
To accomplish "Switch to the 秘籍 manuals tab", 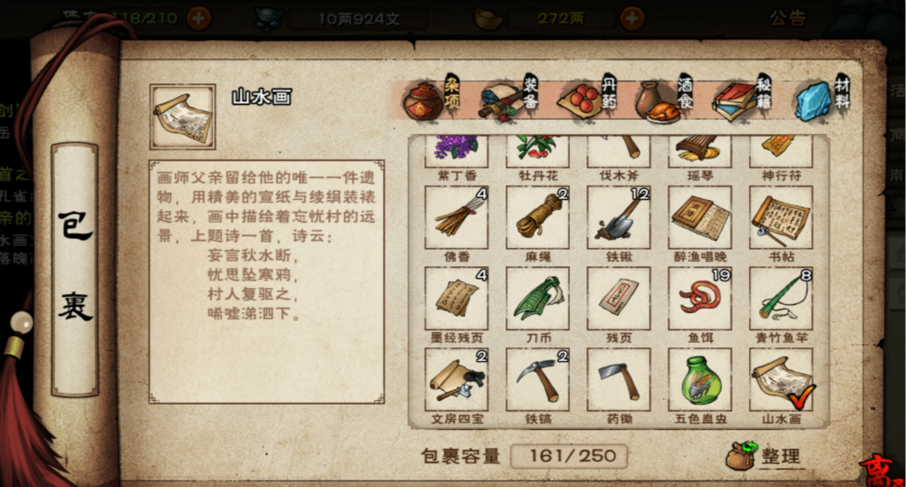I will 741,100.
